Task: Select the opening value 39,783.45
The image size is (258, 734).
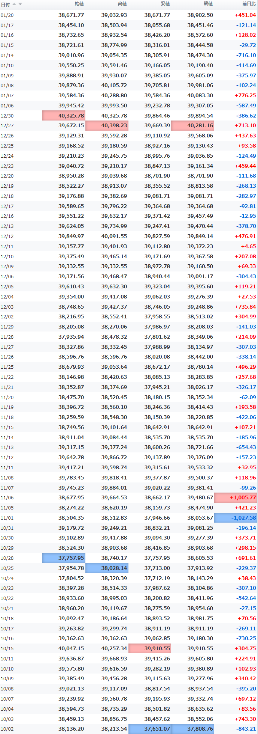Action: 71,478
